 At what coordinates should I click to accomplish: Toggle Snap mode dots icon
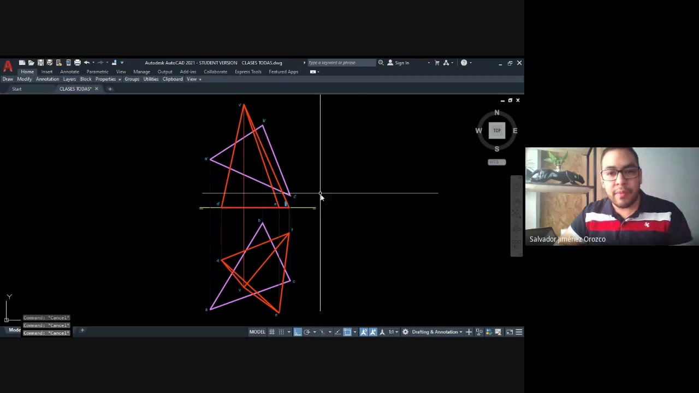coord(281,332)
